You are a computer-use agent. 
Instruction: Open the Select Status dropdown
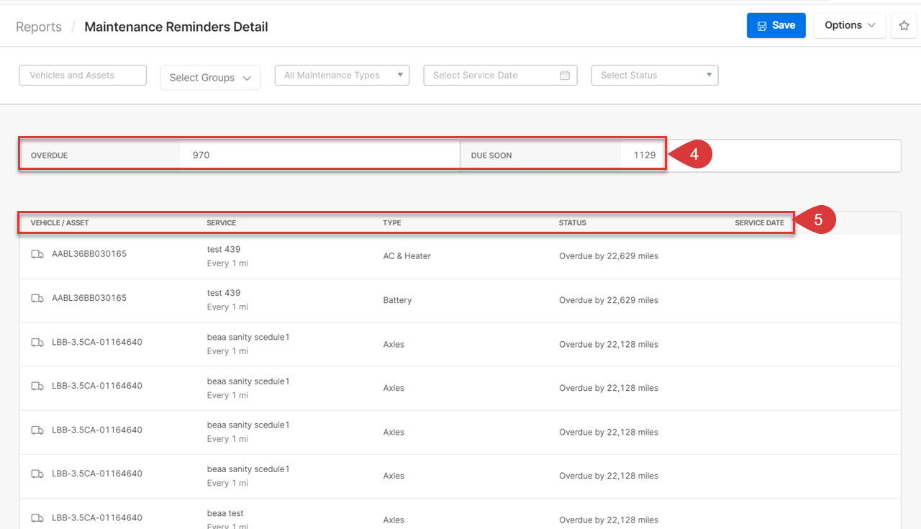click(655, 75)
